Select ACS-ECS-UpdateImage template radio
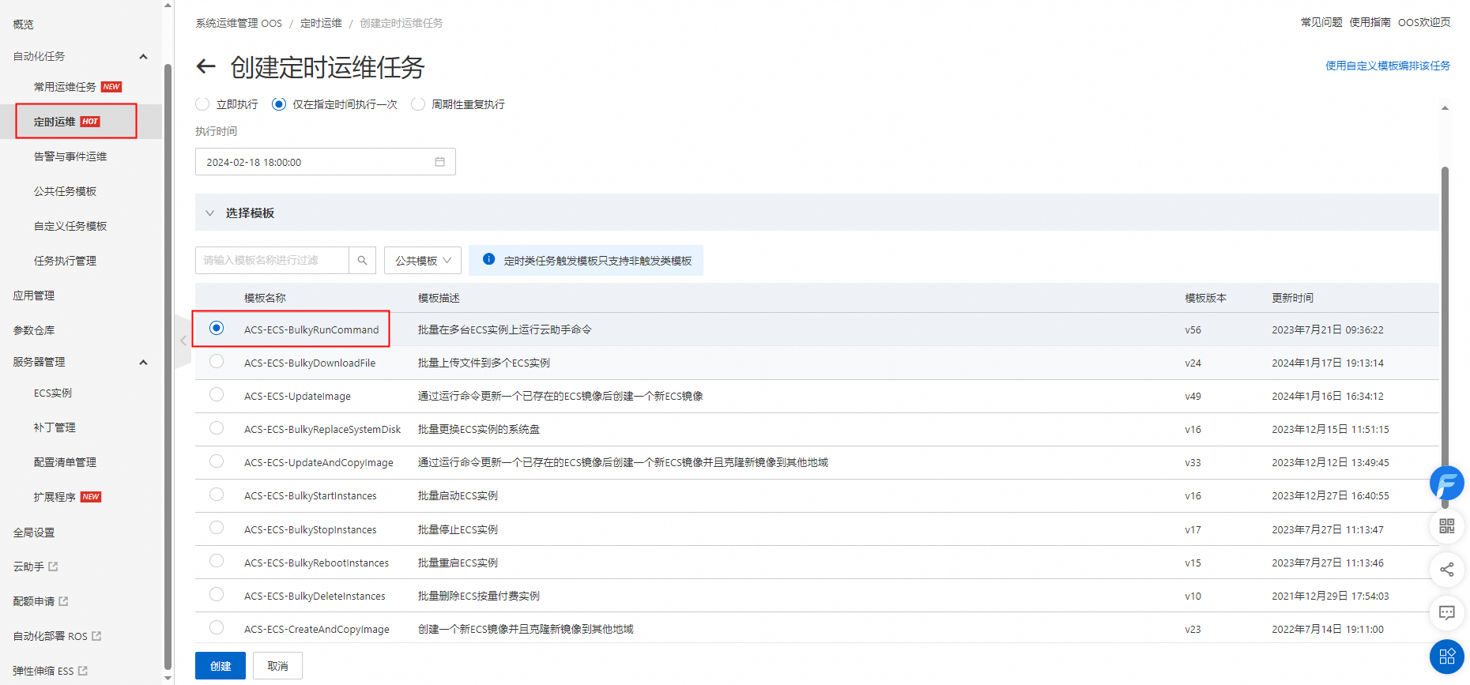This screenshot has width=1470, height=685. coord(217,394)
